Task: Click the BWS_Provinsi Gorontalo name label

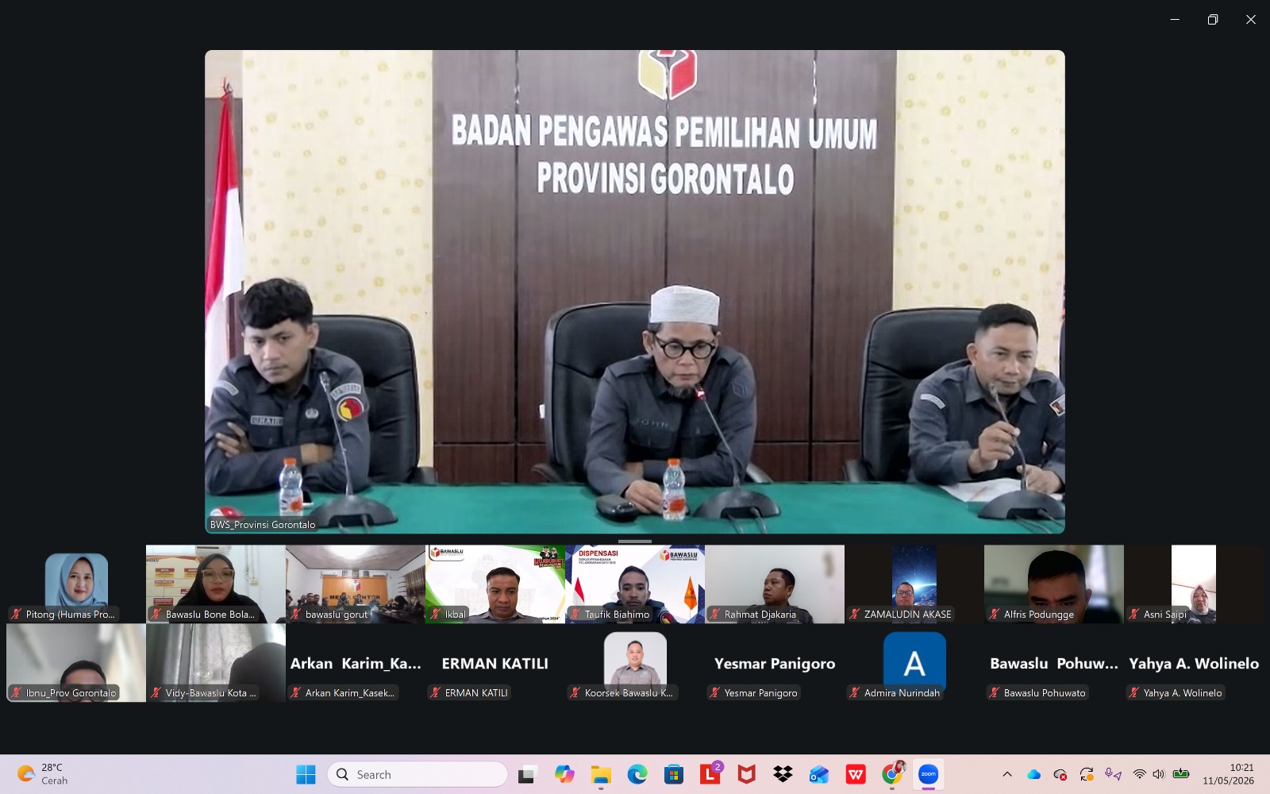Action: coord(263,524)
